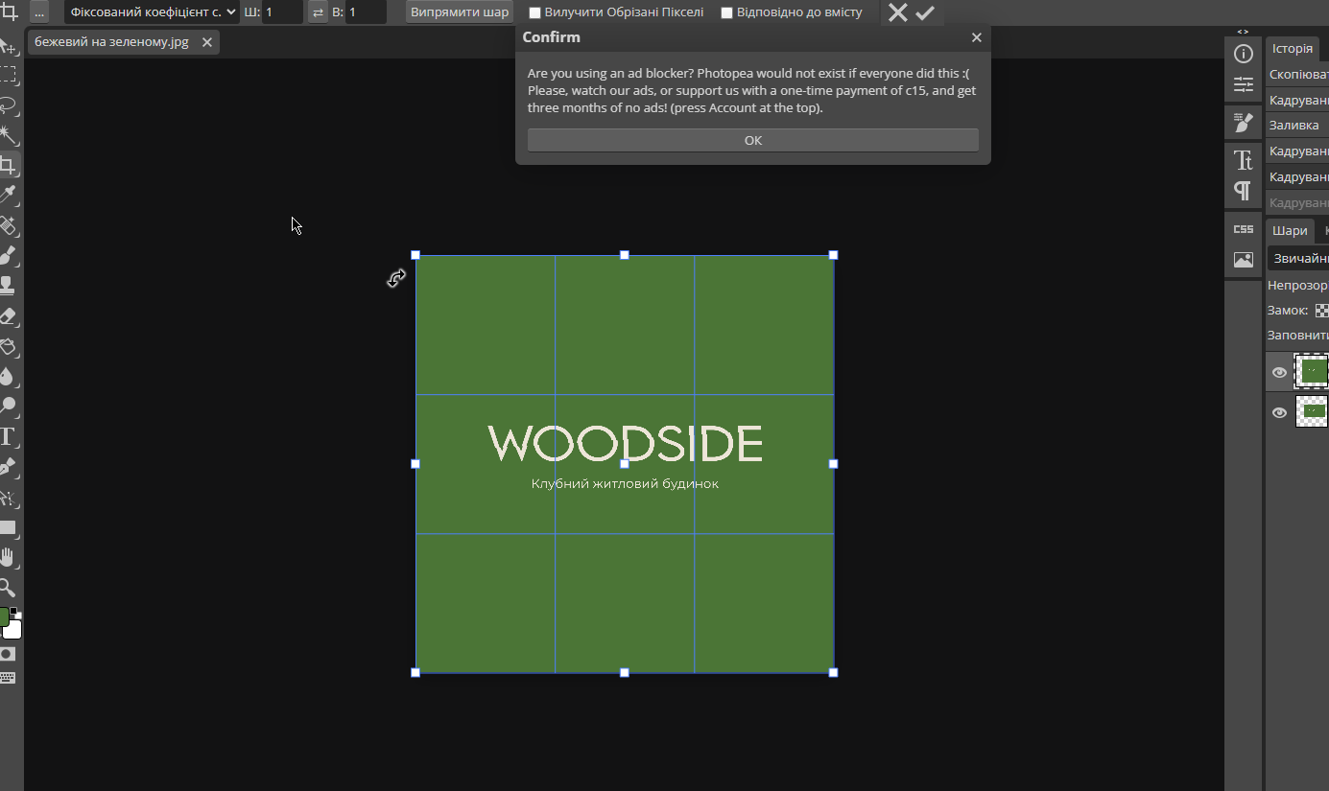This screenshot has height=791, width=1329.
Task: Select the Magic Wand tool
Action: 8,134
